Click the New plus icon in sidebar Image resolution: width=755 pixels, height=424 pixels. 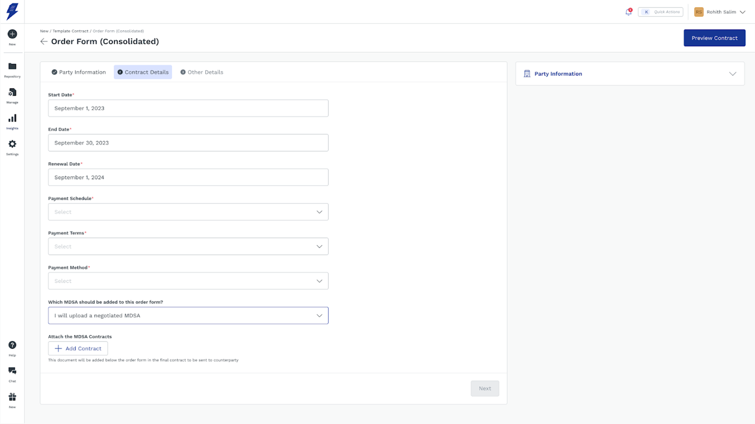[12, 34]
